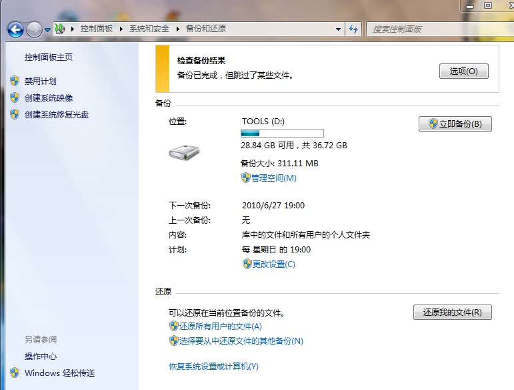The height and width of the screenshot is (390, 514).
Task: Open Windows 轻松传送 link
Action: point(59,373)
